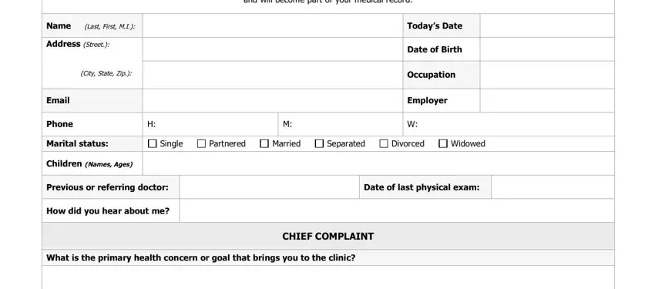Check the Single marital status box

tap(153, 143)
